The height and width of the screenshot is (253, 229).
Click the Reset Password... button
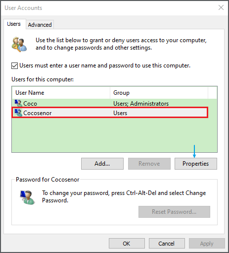tap(174, 212)
